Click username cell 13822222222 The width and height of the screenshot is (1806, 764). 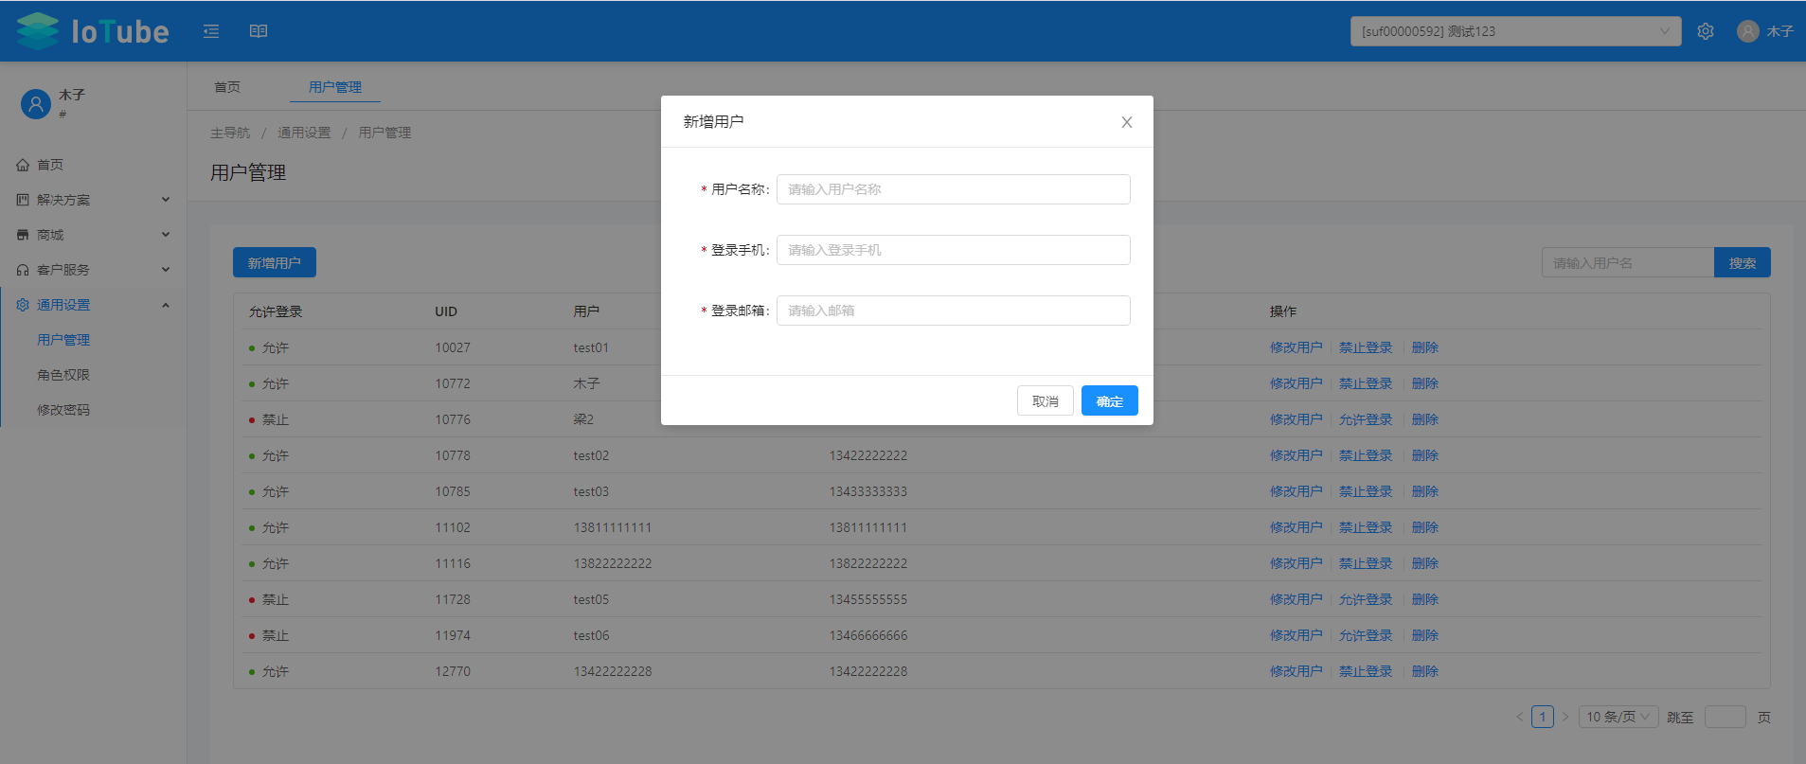(613, 563)
